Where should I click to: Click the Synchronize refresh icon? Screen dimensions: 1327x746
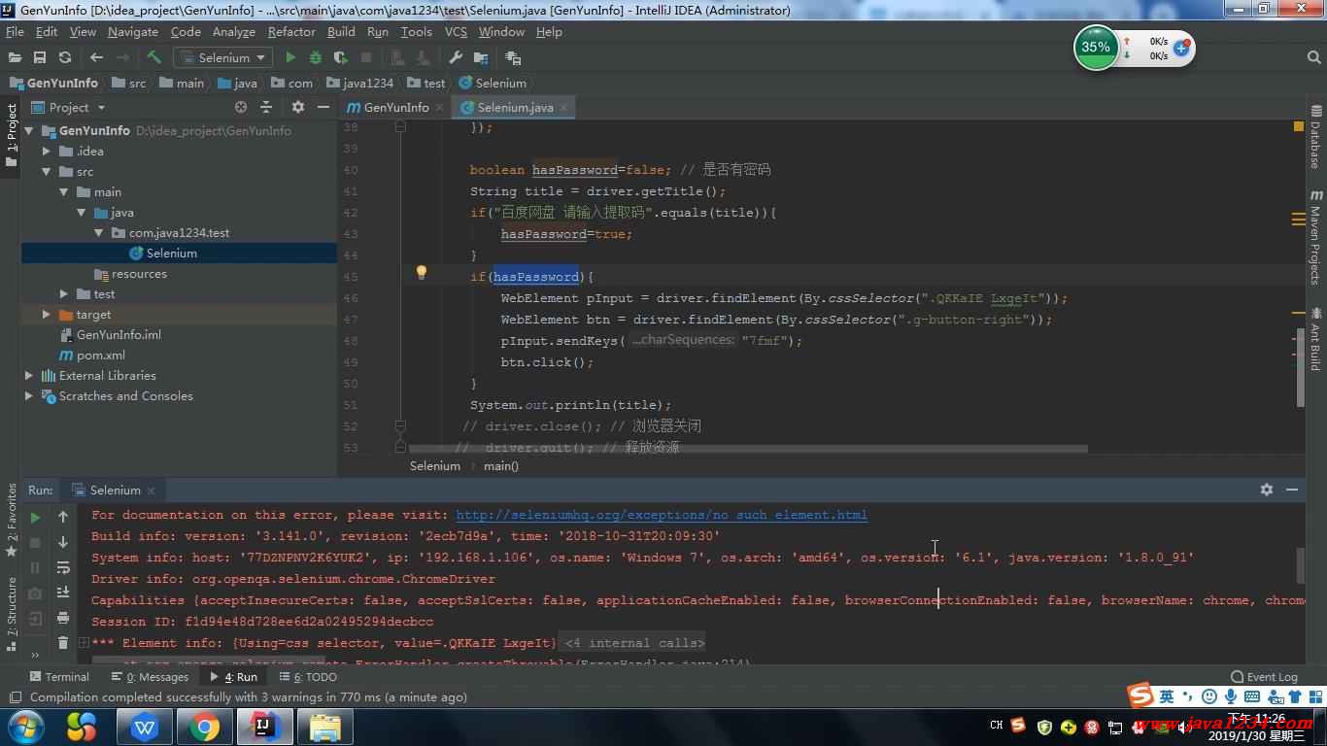pos(65,58)
